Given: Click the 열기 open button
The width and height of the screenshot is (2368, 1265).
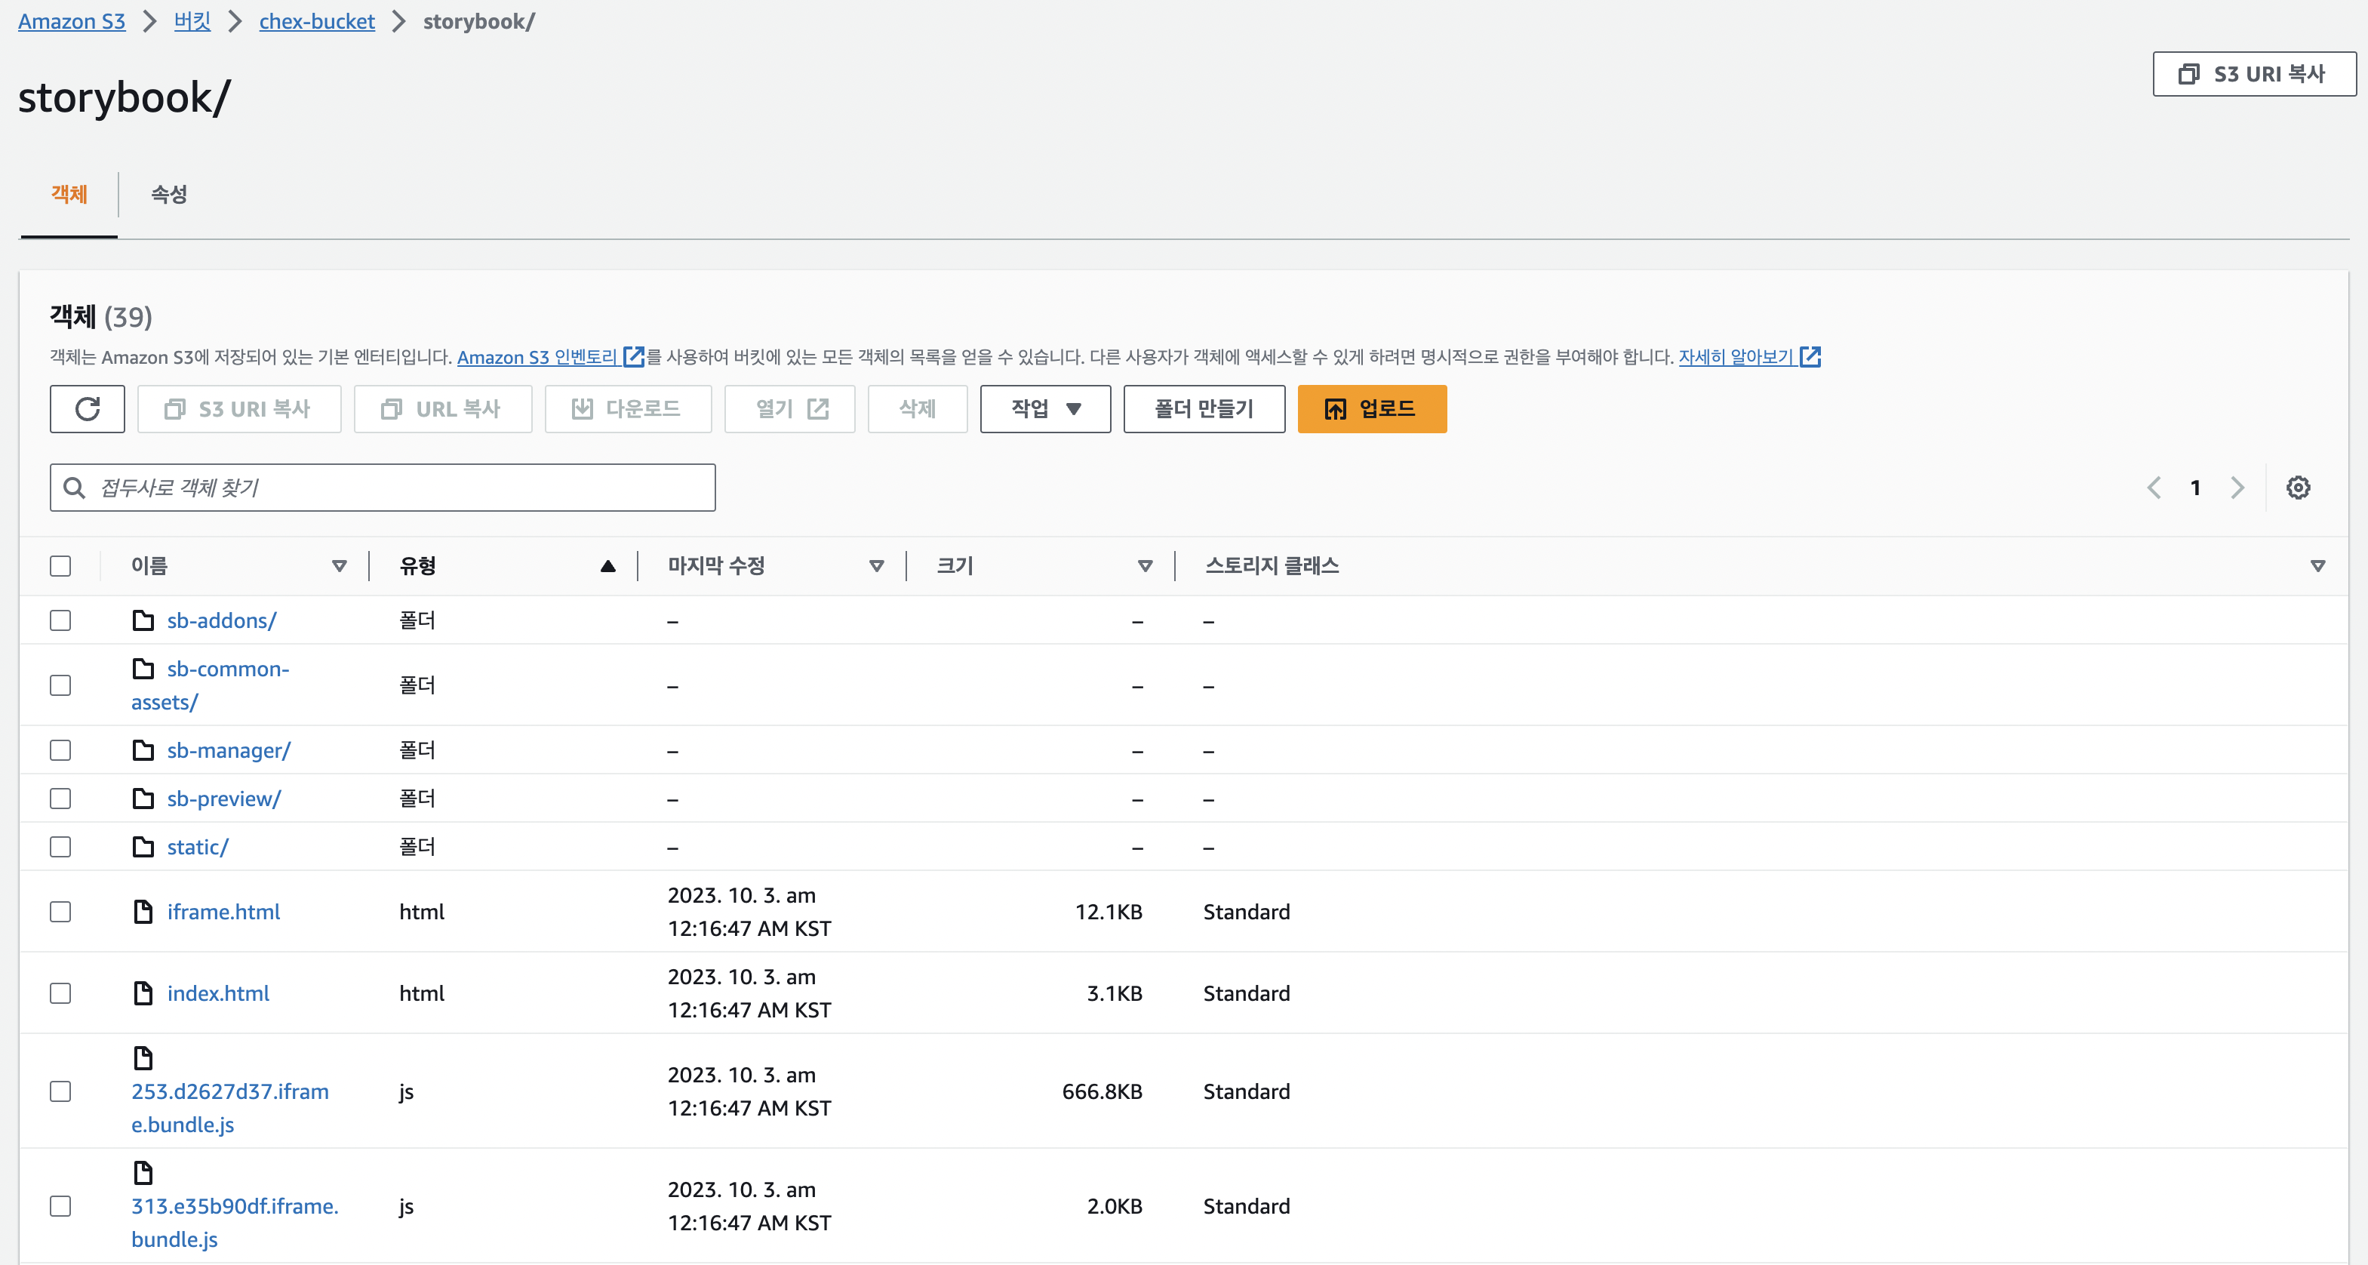Looking at the screenshot, I should [x=789, y=409].
